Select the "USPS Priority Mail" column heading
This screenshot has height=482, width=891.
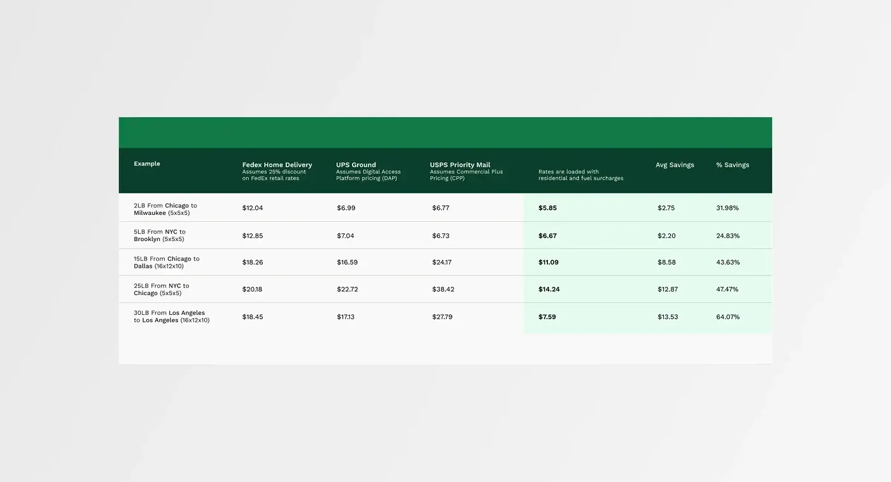pyautogui.click(x=460, y=165)
